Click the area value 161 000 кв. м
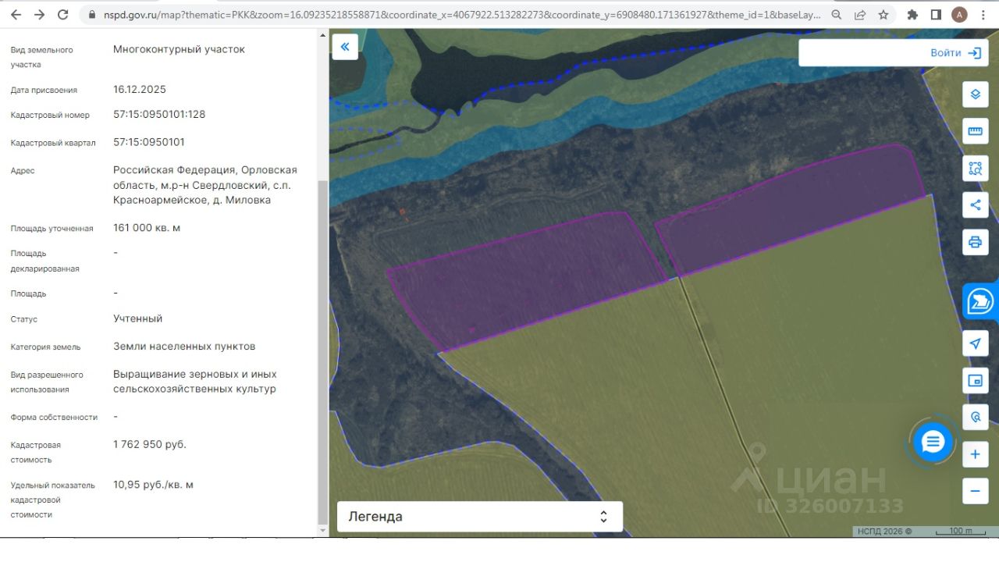999x562 pixels. [x=147, y=228]
